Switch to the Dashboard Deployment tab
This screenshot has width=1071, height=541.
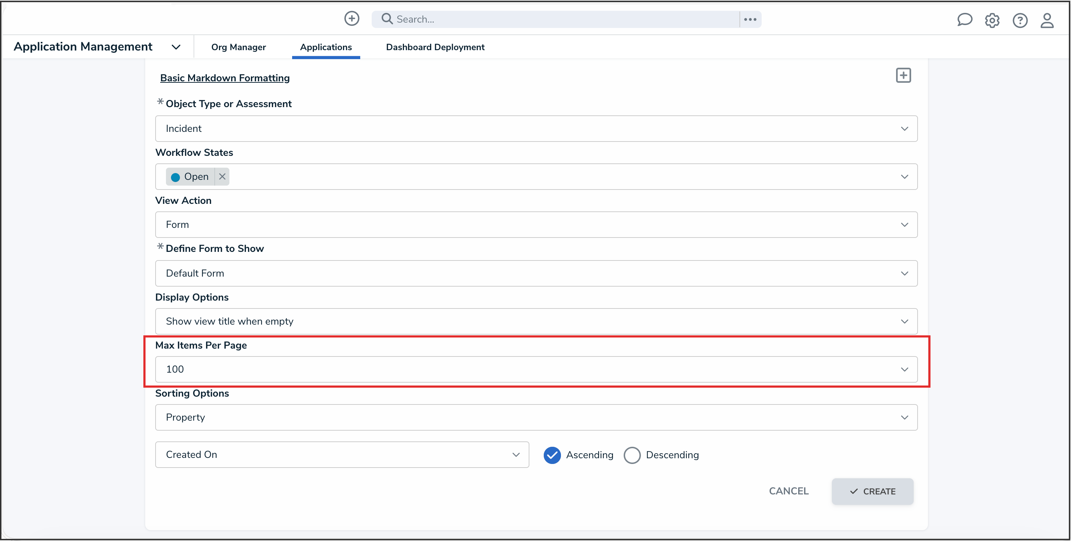coord(435,47)
